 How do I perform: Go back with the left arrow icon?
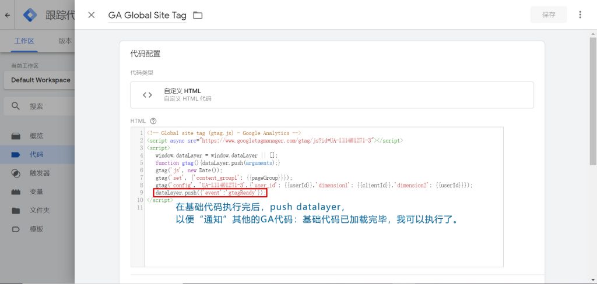(8, 15)
